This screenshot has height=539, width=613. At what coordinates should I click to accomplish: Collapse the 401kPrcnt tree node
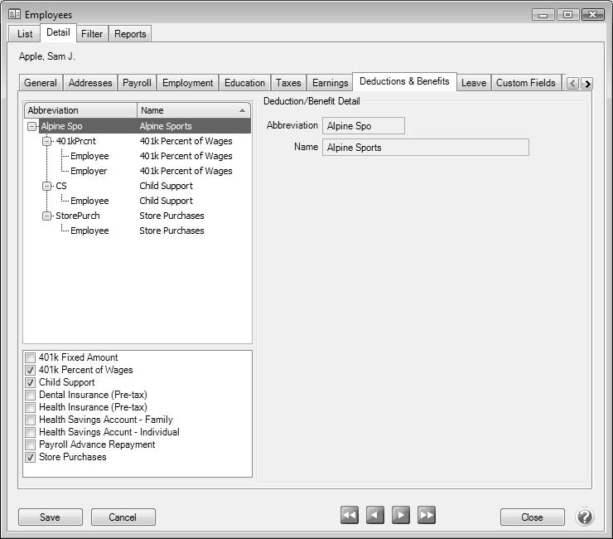tap(47, 142)
